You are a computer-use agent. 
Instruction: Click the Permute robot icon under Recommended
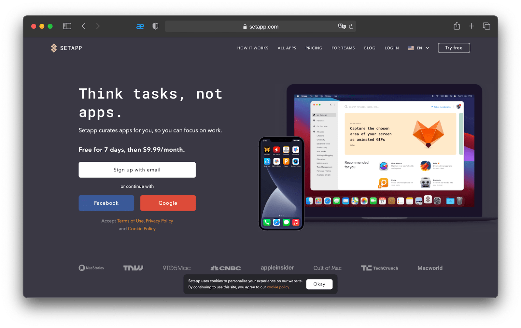tap(425, 183)
